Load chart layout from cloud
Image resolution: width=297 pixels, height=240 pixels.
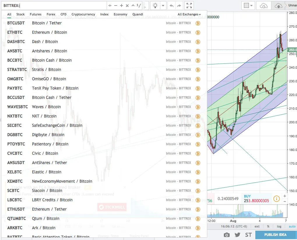coord(263,6)
